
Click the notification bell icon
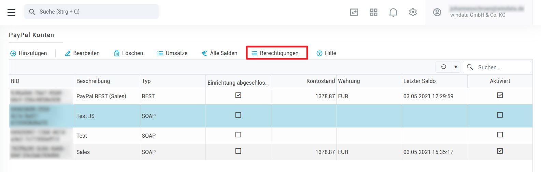393,13
